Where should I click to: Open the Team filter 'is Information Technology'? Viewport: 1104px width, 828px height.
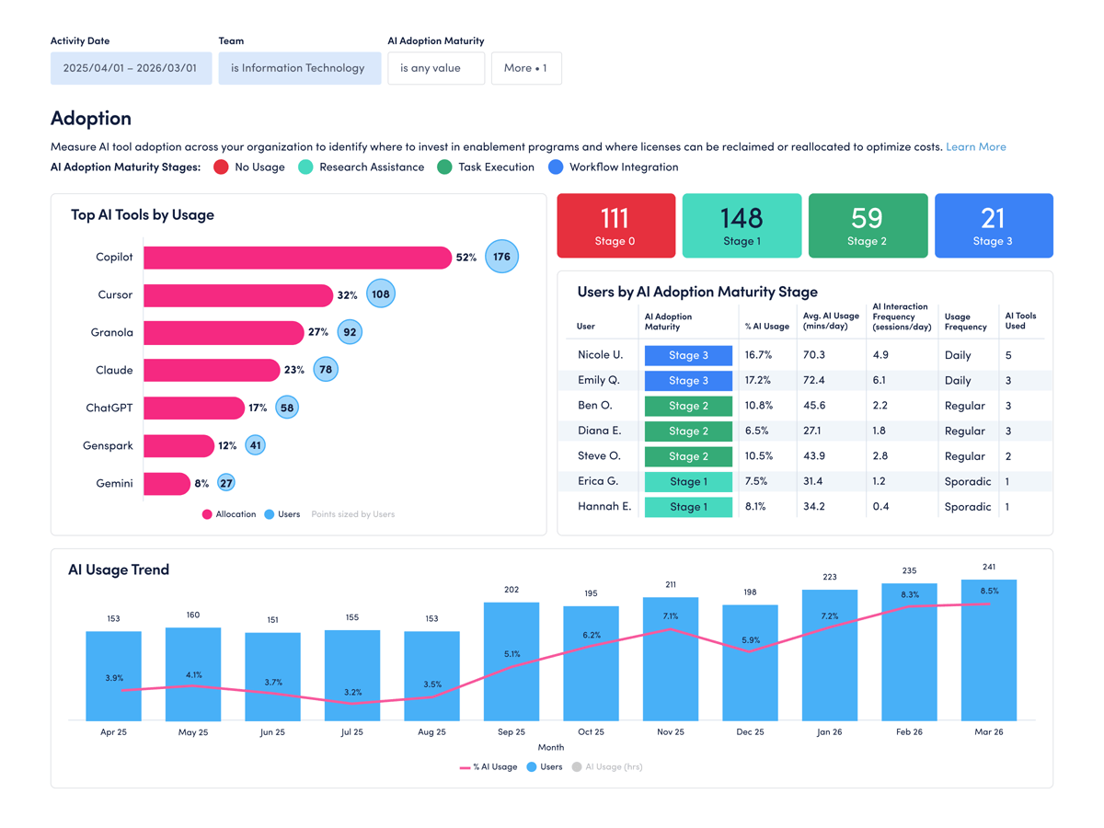pyautogui.click(x=299, y=68)
